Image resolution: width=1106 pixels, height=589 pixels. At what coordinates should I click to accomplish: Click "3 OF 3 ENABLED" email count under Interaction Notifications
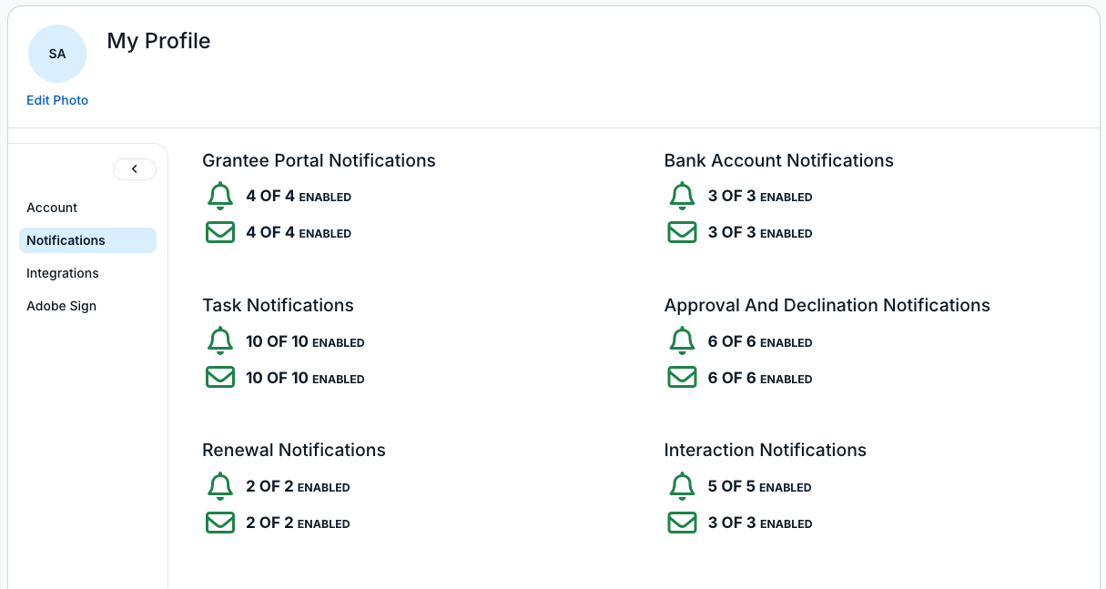click(760, 523)
